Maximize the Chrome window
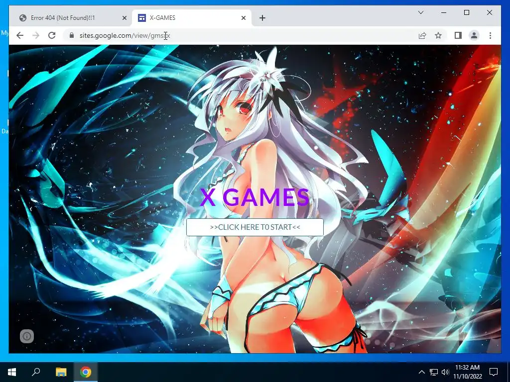Viewport: 510px width, 382px height. 466,12
